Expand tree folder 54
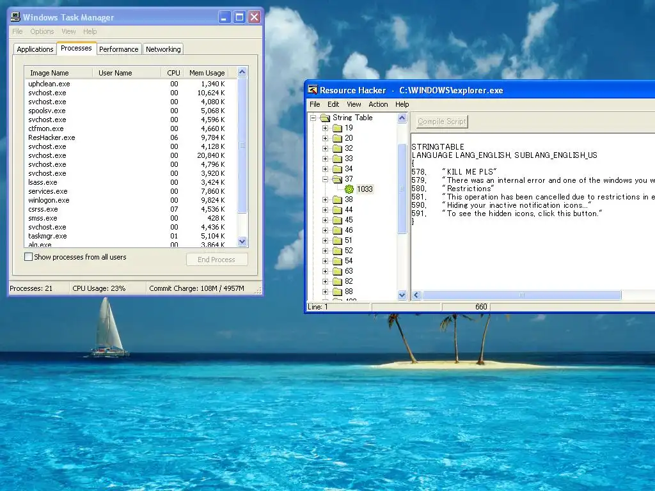This screenshot has width=655, height=491. point(325,261)
